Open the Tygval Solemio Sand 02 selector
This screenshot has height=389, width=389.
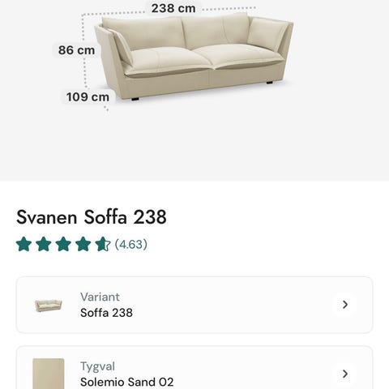click(x=194, y=368)
